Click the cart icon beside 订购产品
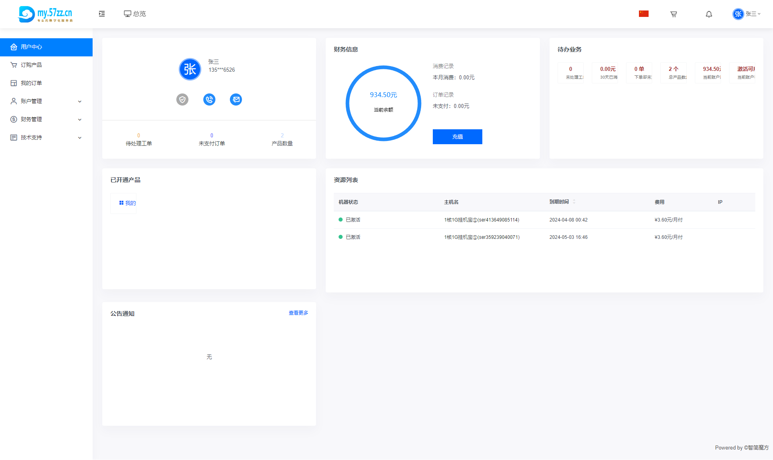 (x=14, y=65)
